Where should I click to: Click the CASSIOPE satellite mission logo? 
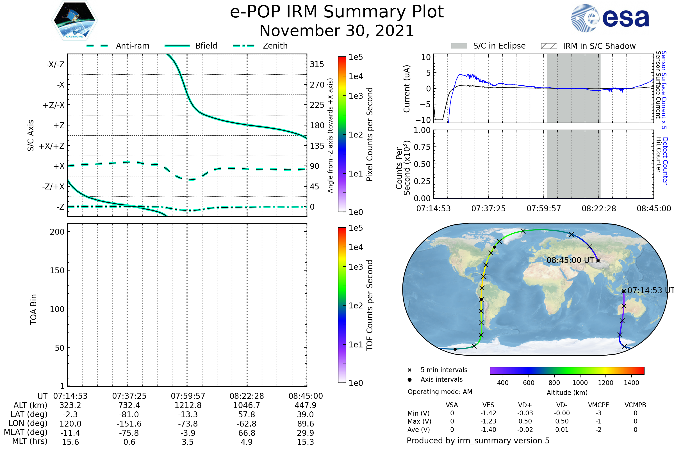tap(74, 20)
